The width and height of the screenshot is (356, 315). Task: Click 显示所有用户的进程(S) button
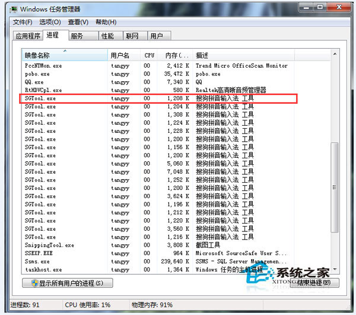coord(68,283)
